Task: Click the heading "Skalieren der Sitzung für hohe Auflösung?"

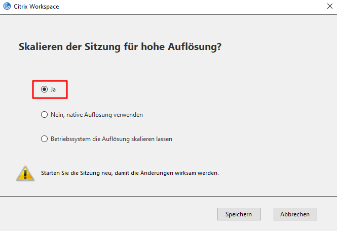Action: click(120, 47)
